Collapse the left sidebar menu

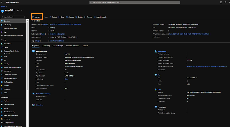click(x=27, y=17)
